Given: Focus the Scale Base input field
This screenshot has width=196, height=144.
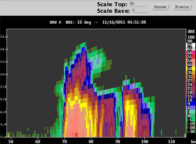Looking at the screenshot, I should pos(140,10).
